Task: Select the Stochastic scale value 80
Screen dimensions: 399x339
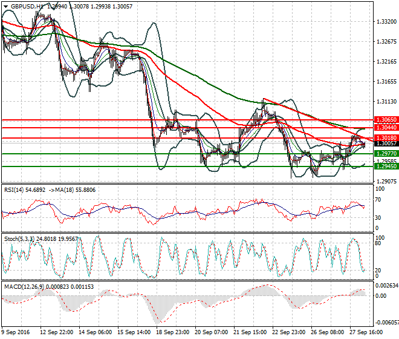Action: tap(378, 243)
